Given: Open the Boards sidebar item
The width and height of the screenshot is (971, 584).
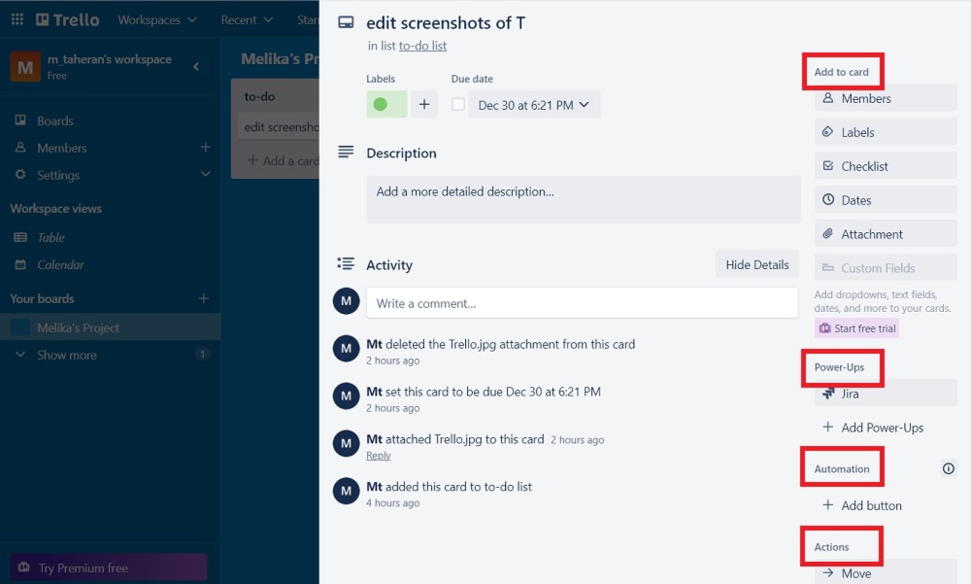Looking at the screenshot, I should 55,120.
